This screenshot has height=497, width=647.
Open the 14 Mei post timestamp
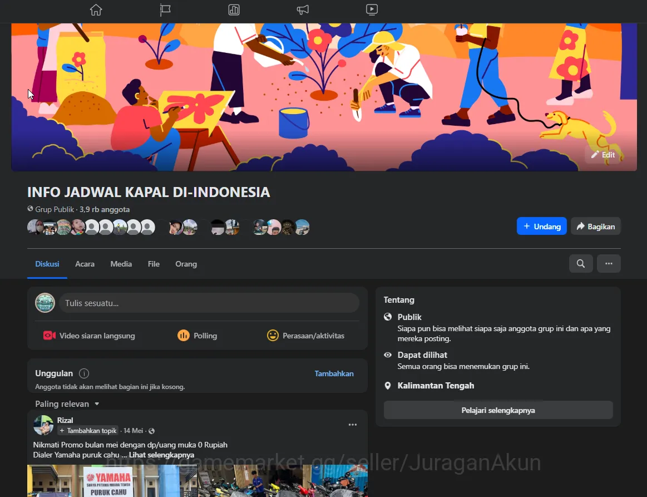[133, 431]
